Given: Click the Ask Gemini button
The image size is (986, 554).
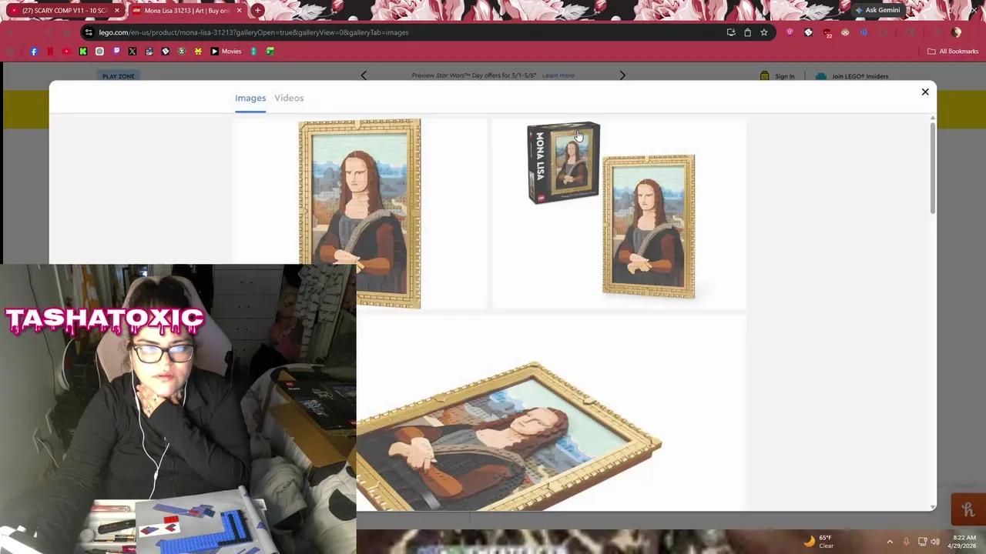Looking at the screenshot, I should click(877, 10).
